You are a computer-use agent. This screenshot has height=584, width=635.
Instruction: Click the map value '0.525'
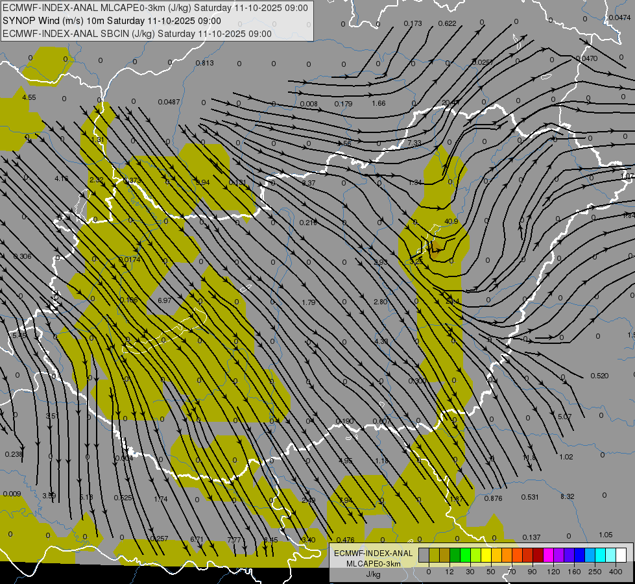(123, 498)
